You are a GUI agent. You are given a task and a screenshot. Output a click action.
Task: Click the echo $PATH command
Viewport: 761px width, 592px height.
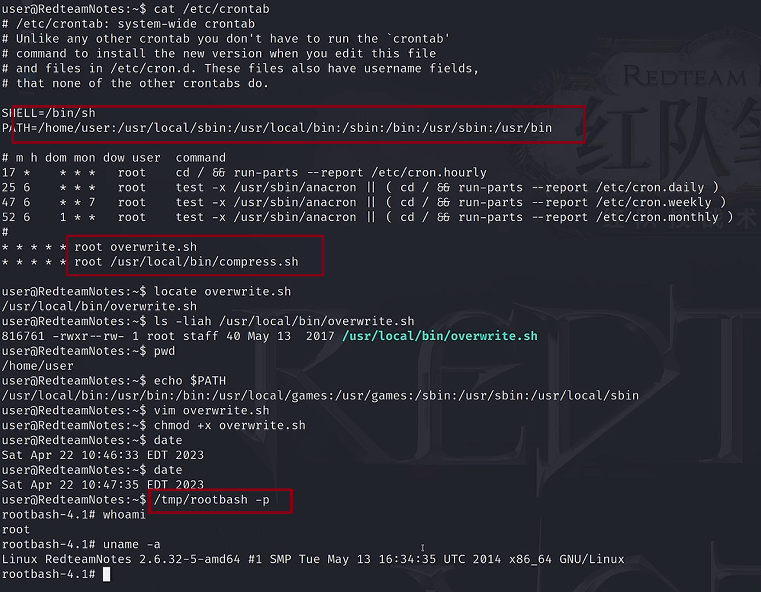189,381
